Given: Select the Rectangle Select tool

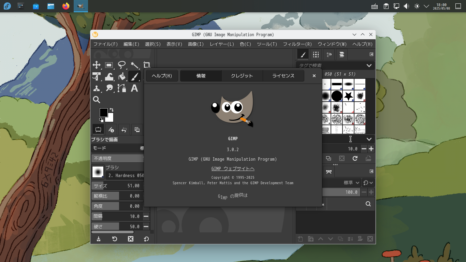Looking at the screenshot, I should coord(109,65).
